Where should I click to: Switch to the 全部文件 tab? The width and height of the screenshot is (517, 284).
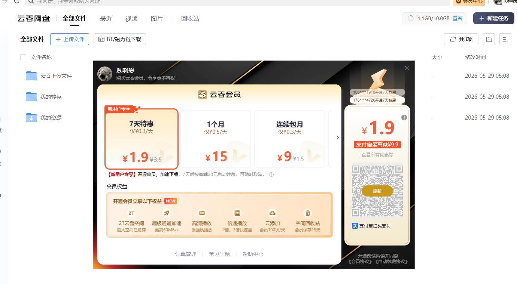[x=74, y=18]
